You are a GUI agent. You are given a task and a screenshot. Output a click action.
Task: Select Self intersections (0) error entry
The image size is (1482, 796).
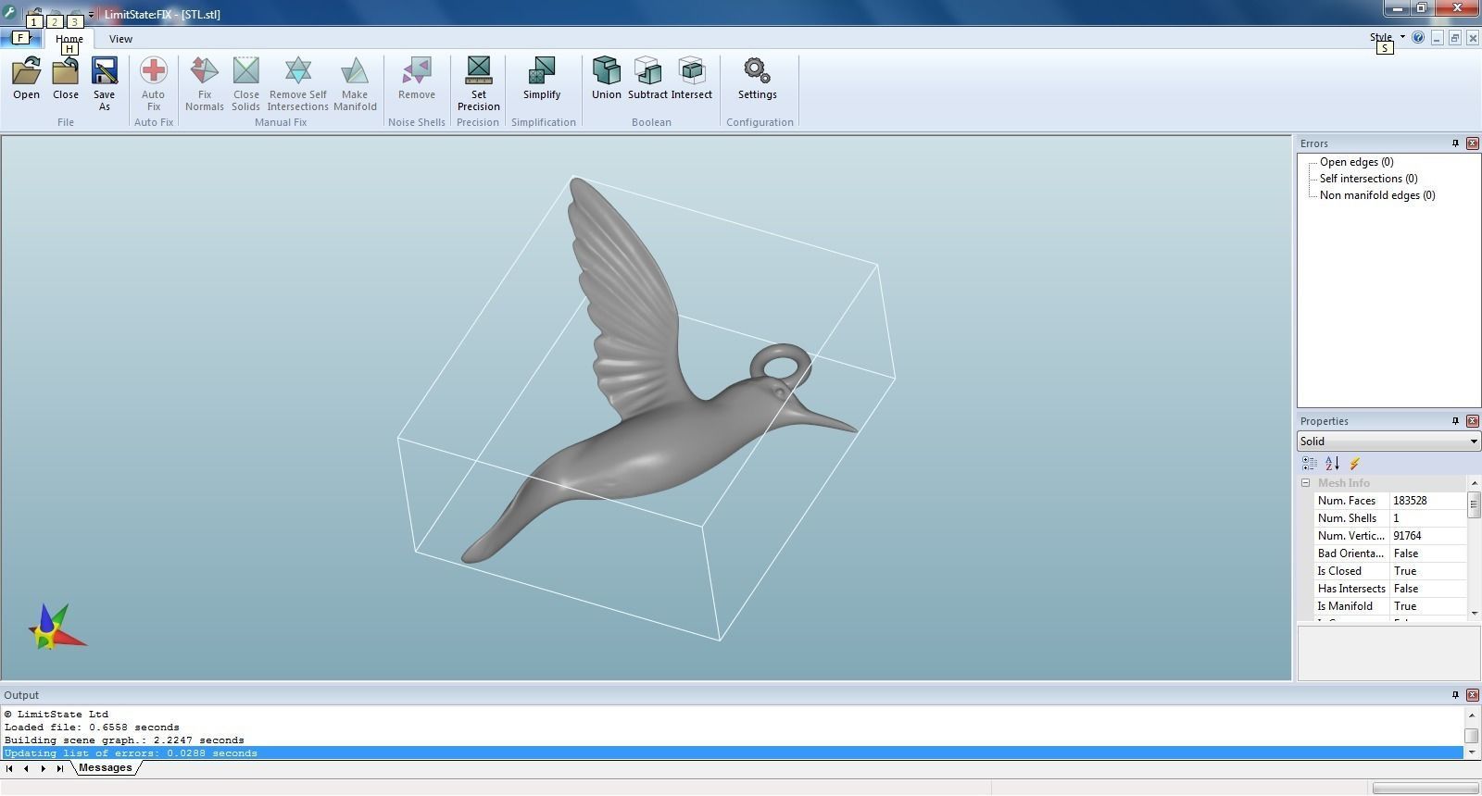pos(1368,179)
